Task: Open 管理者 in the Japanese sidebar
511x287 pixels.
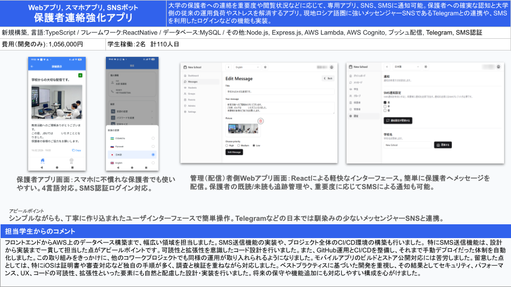Action: coord(356,109)
